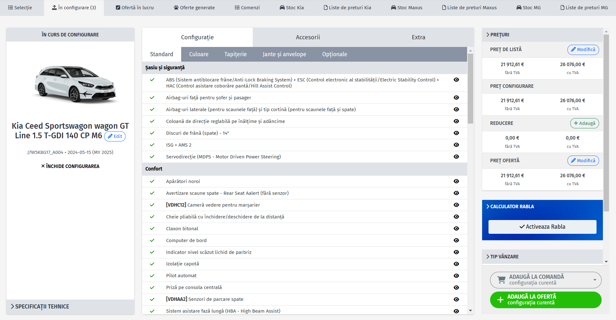Toggle eye icon for ISG + AMS 2 row
Viewport: 616px width, 320px height.
click(x=456, y=145)
